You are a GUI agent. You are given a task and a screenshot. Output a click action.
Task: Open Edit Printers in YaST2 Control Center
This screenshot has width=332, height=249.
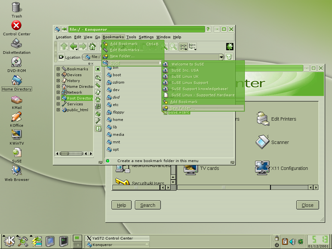tap(276, 119)
